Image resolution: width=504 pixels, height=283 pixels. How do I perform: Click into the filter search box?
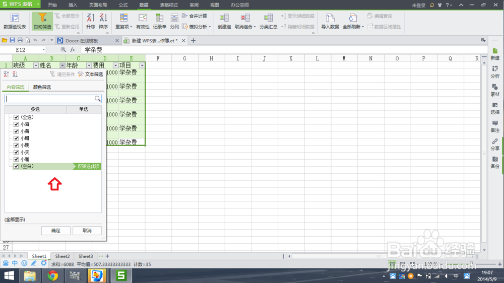53,99
